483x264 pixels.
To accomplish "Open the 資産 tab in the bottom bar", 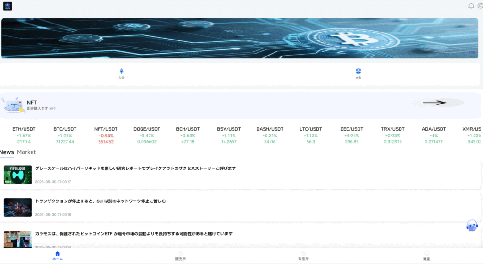I will coord(426,256).
